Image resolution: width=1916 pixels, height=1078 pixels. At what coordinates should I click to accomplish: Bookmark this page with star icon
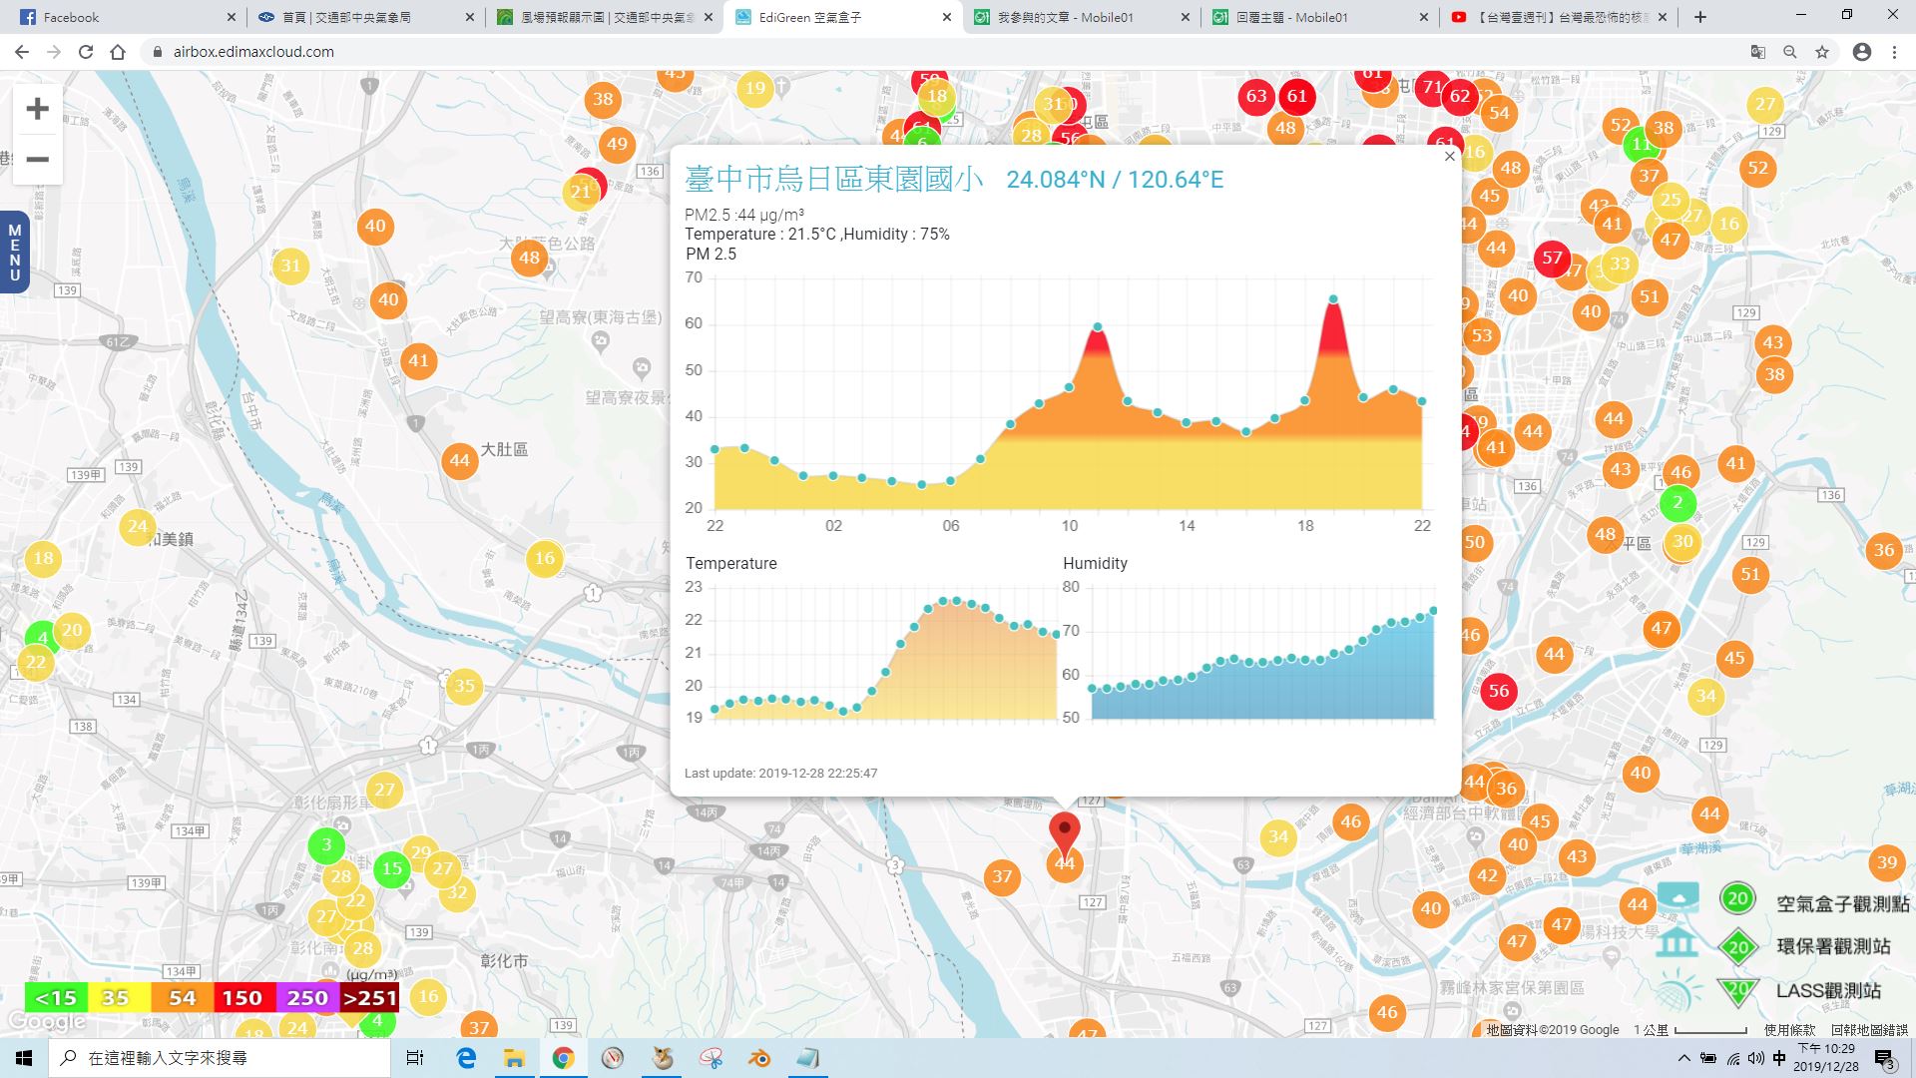pos(1822,52)
